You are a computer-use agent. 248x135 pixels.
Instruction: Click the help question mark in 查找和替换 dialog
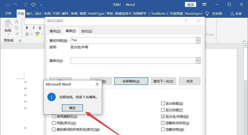(186, 21)
